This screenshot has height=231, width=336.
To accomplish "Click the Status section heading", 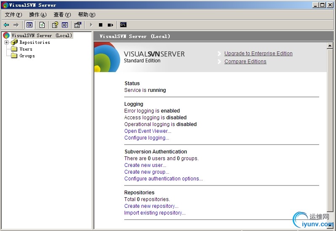I will tap(132, 83).
